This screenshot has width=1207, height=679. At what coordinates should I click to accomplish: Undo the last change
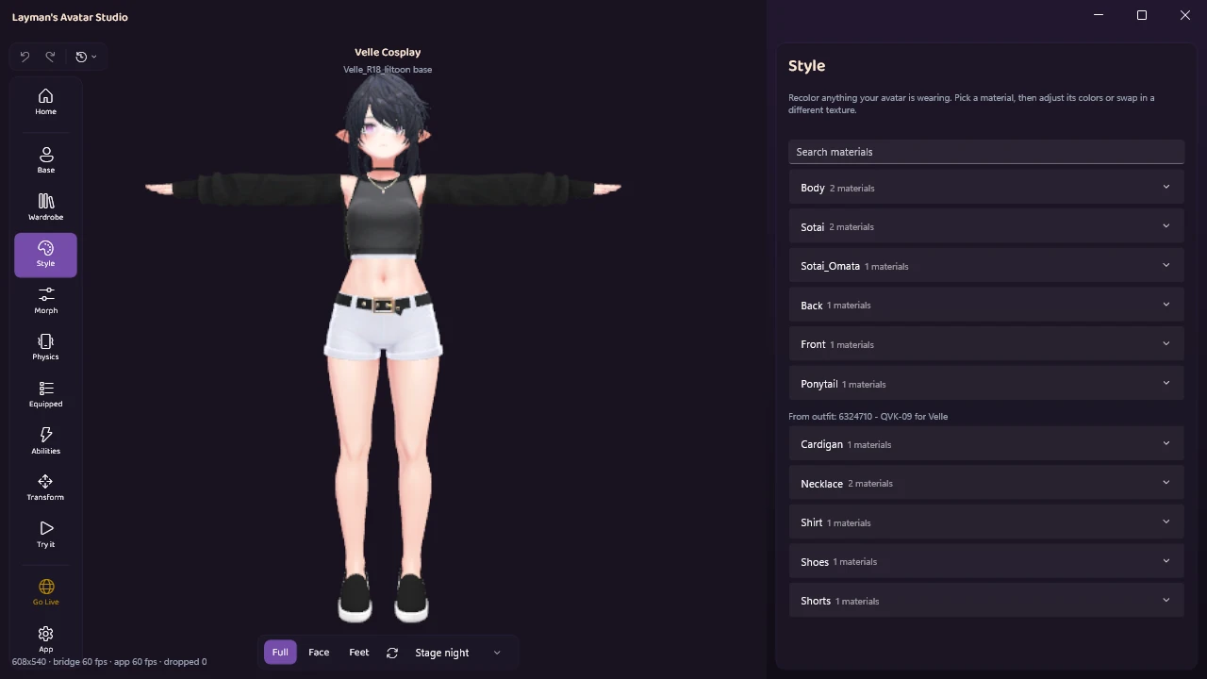pos(25,57)
